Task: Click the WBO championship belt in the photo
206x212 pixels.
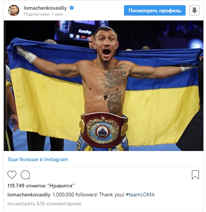Action: coord(104,130)
